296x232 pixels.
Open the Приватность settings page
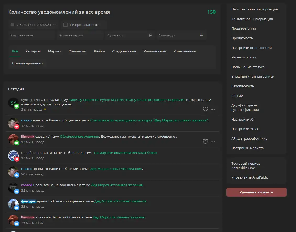click(242, 38)
